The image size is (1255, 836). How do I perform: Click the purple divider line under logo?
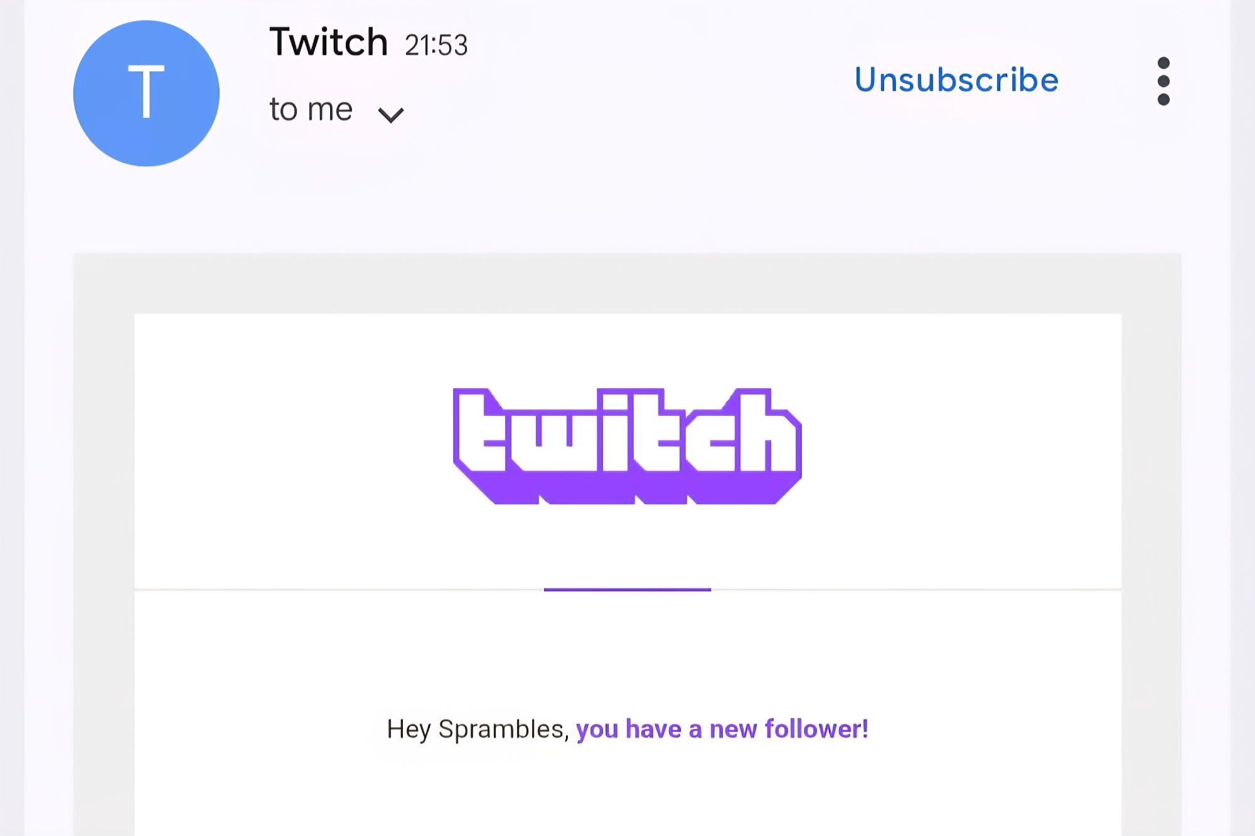627,590
